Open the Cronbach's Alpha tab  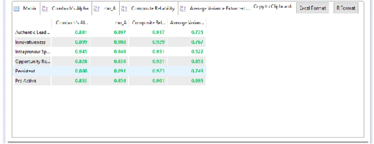[x=66, y=9]
